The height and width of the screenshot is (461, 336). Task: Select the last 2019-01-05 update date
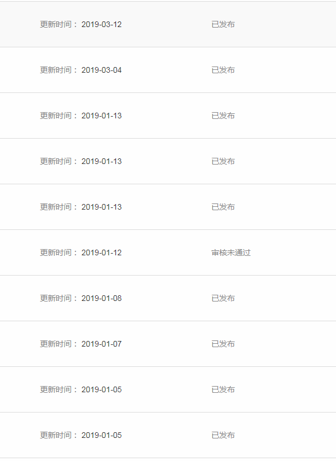[101, 435]
